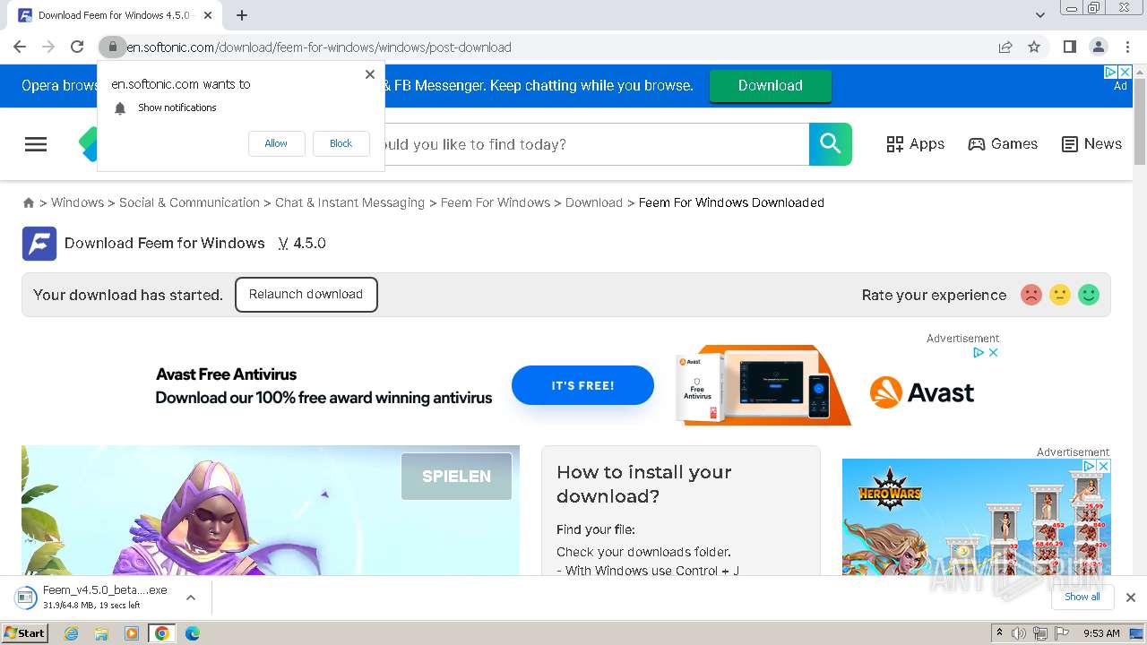Open the News section
The height and width of the screenshot is (645, 1147).
click(1091, 144)
